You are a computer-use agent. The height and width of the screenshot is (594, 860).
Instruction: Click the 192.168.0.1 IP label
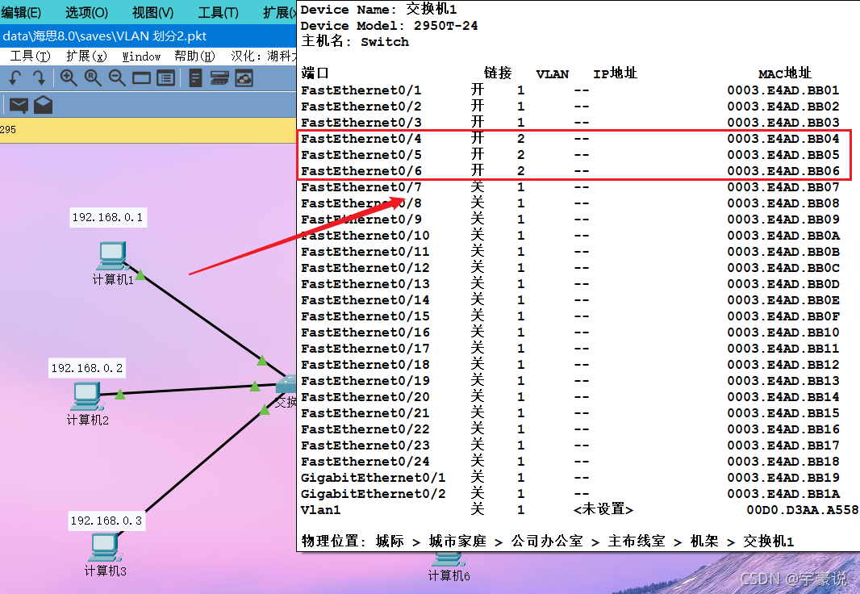point(108,217)
